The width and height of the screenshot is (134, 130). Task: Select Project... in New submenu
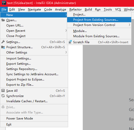99,14
